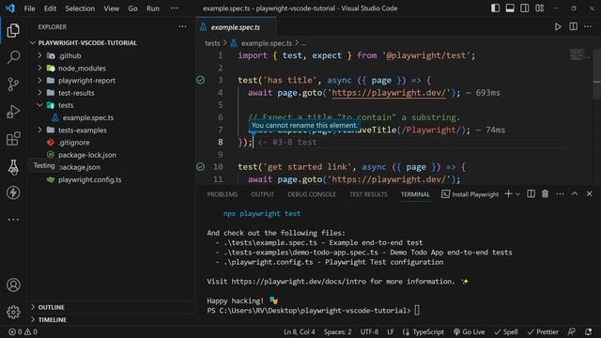Viewport: 601px width, 338px height.
Task: Open Explorer views and more actions
Action: pyautogui.click(x=182, y=27)
